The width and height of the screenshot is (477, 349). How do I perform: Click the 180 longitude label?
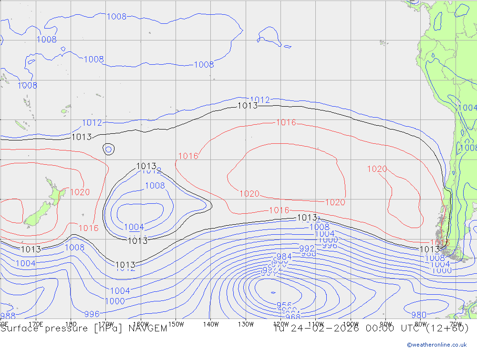[71, 324]
